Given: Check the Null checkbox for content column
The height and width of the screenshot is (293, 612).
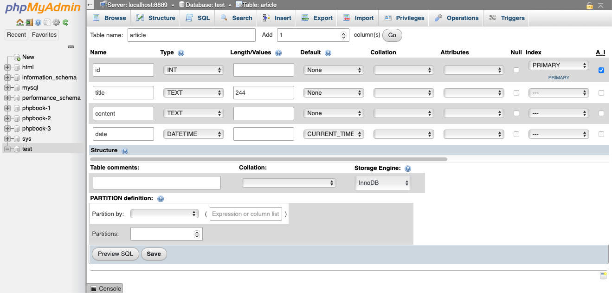Looking at the screenshot, I should (x=516, y=113).
